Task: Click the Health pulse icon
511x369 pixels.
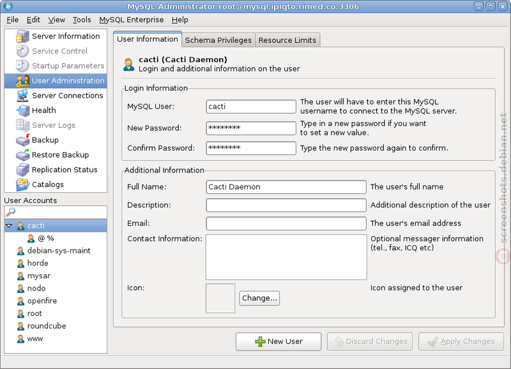Action: coord(22,110)
